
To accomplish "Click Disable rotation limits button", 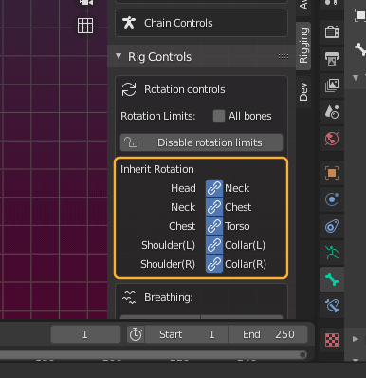I will click(201, 142).
